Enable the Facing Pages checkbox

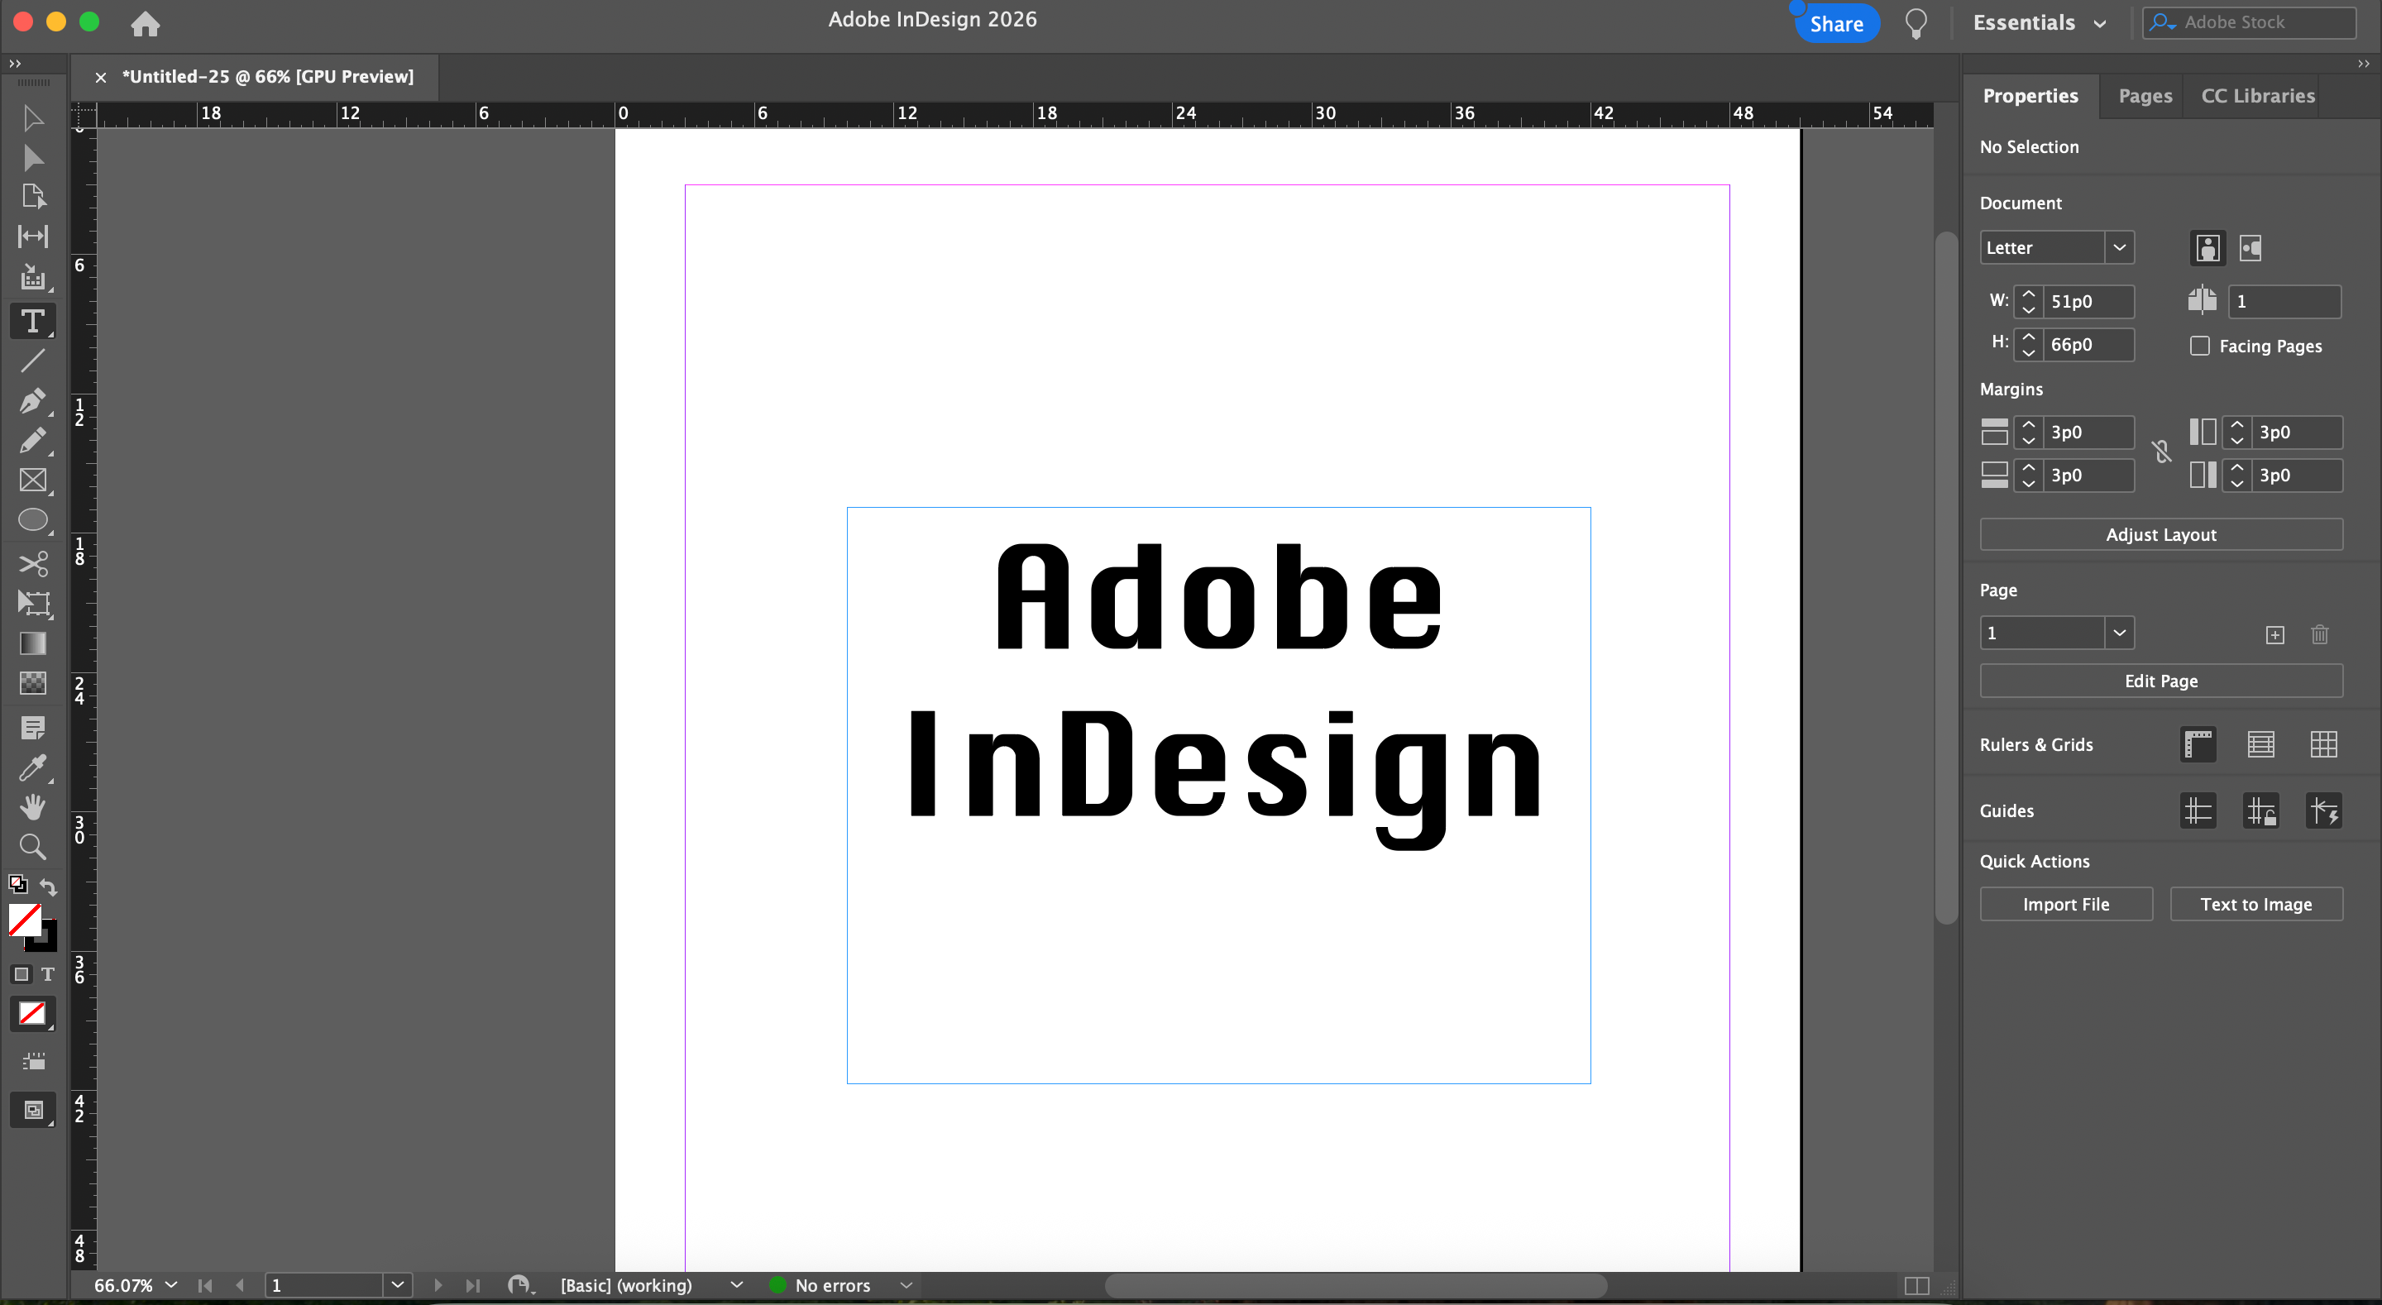coord(2199,346)
